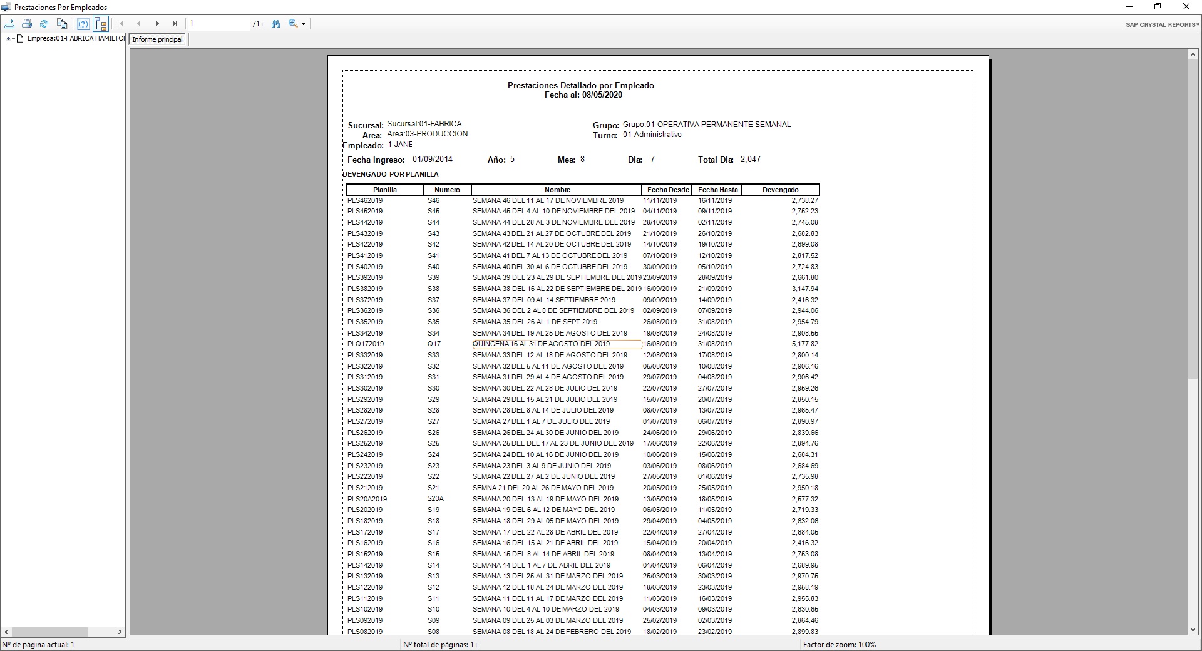
Task: Click the 'Planilla' column header
Action: click(x=385, y=190)
